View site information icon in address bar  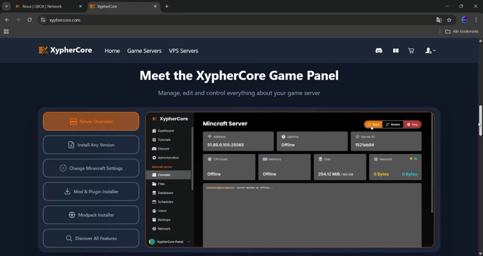[43, 20]
